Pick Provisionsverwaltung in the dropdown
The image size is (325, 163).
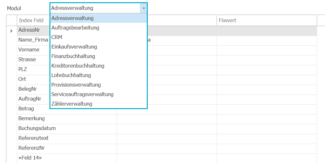pyautogui.click(x=99, y=85)
